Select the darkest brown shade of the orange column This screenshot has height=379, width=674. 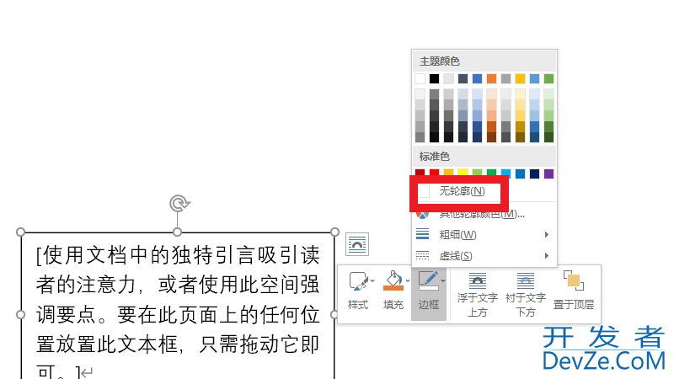coord(491,137)
